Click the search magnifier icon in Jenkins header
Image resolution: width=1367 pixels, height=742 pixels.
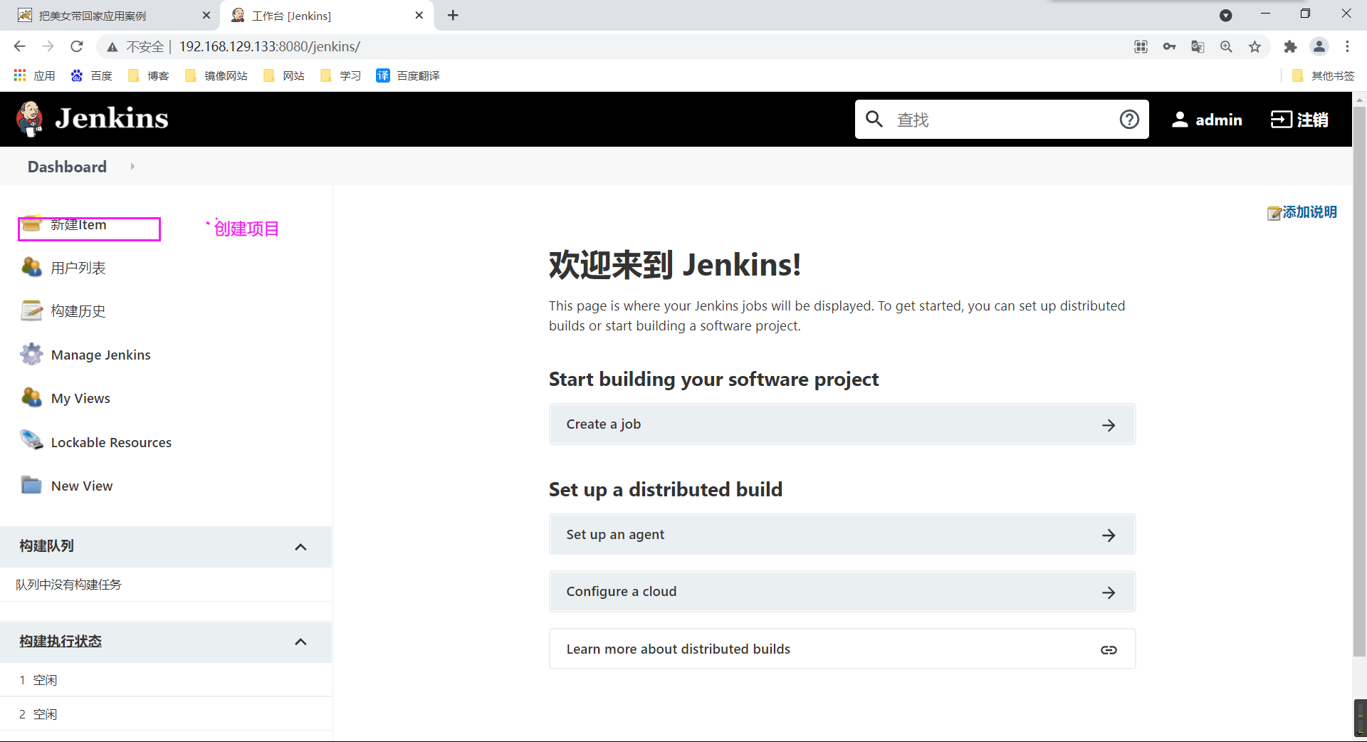[x=874, y=119]
